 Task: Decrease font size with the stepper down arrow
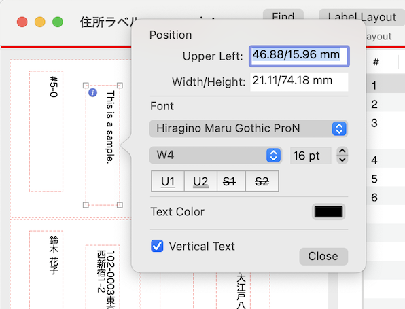point(342,160)
